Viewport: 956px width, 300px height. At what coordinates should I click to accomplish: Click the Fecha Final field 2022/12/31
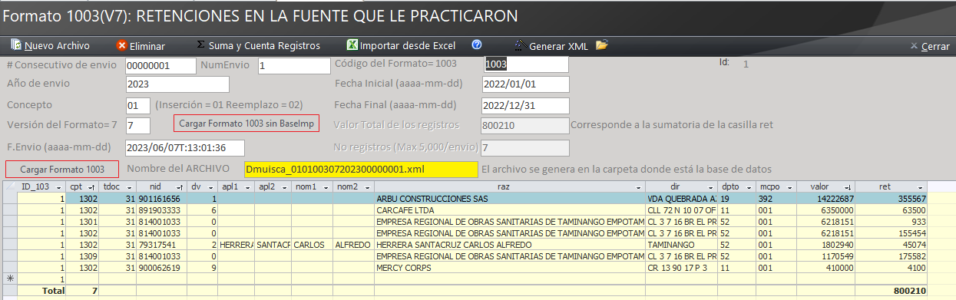coord(526,105)
